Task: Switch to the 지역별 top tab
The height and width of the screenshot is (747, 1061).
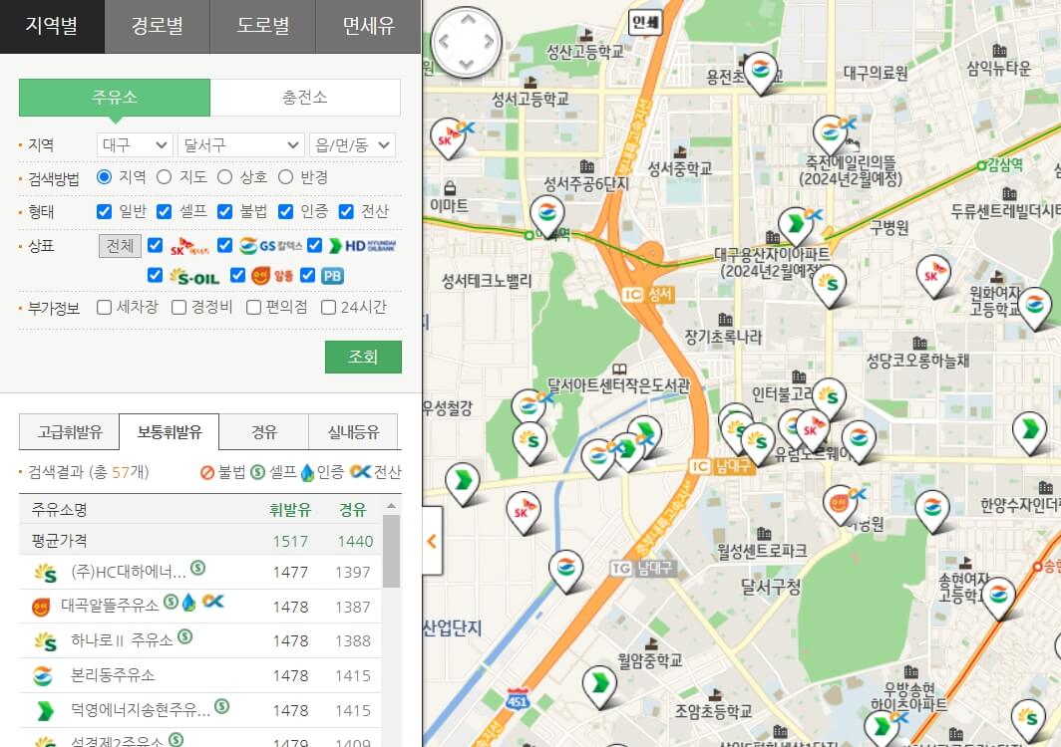Action: click(x=52, y=26)
